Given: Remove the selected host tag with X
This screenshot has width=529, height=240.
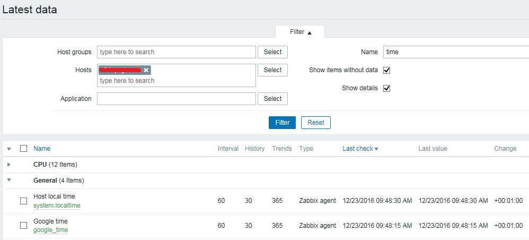Looking at the screenshot, I should [x=146, y=70].
